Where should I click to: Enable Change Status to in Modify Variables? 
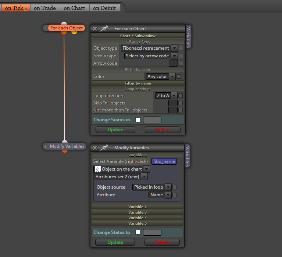(138, 232)
